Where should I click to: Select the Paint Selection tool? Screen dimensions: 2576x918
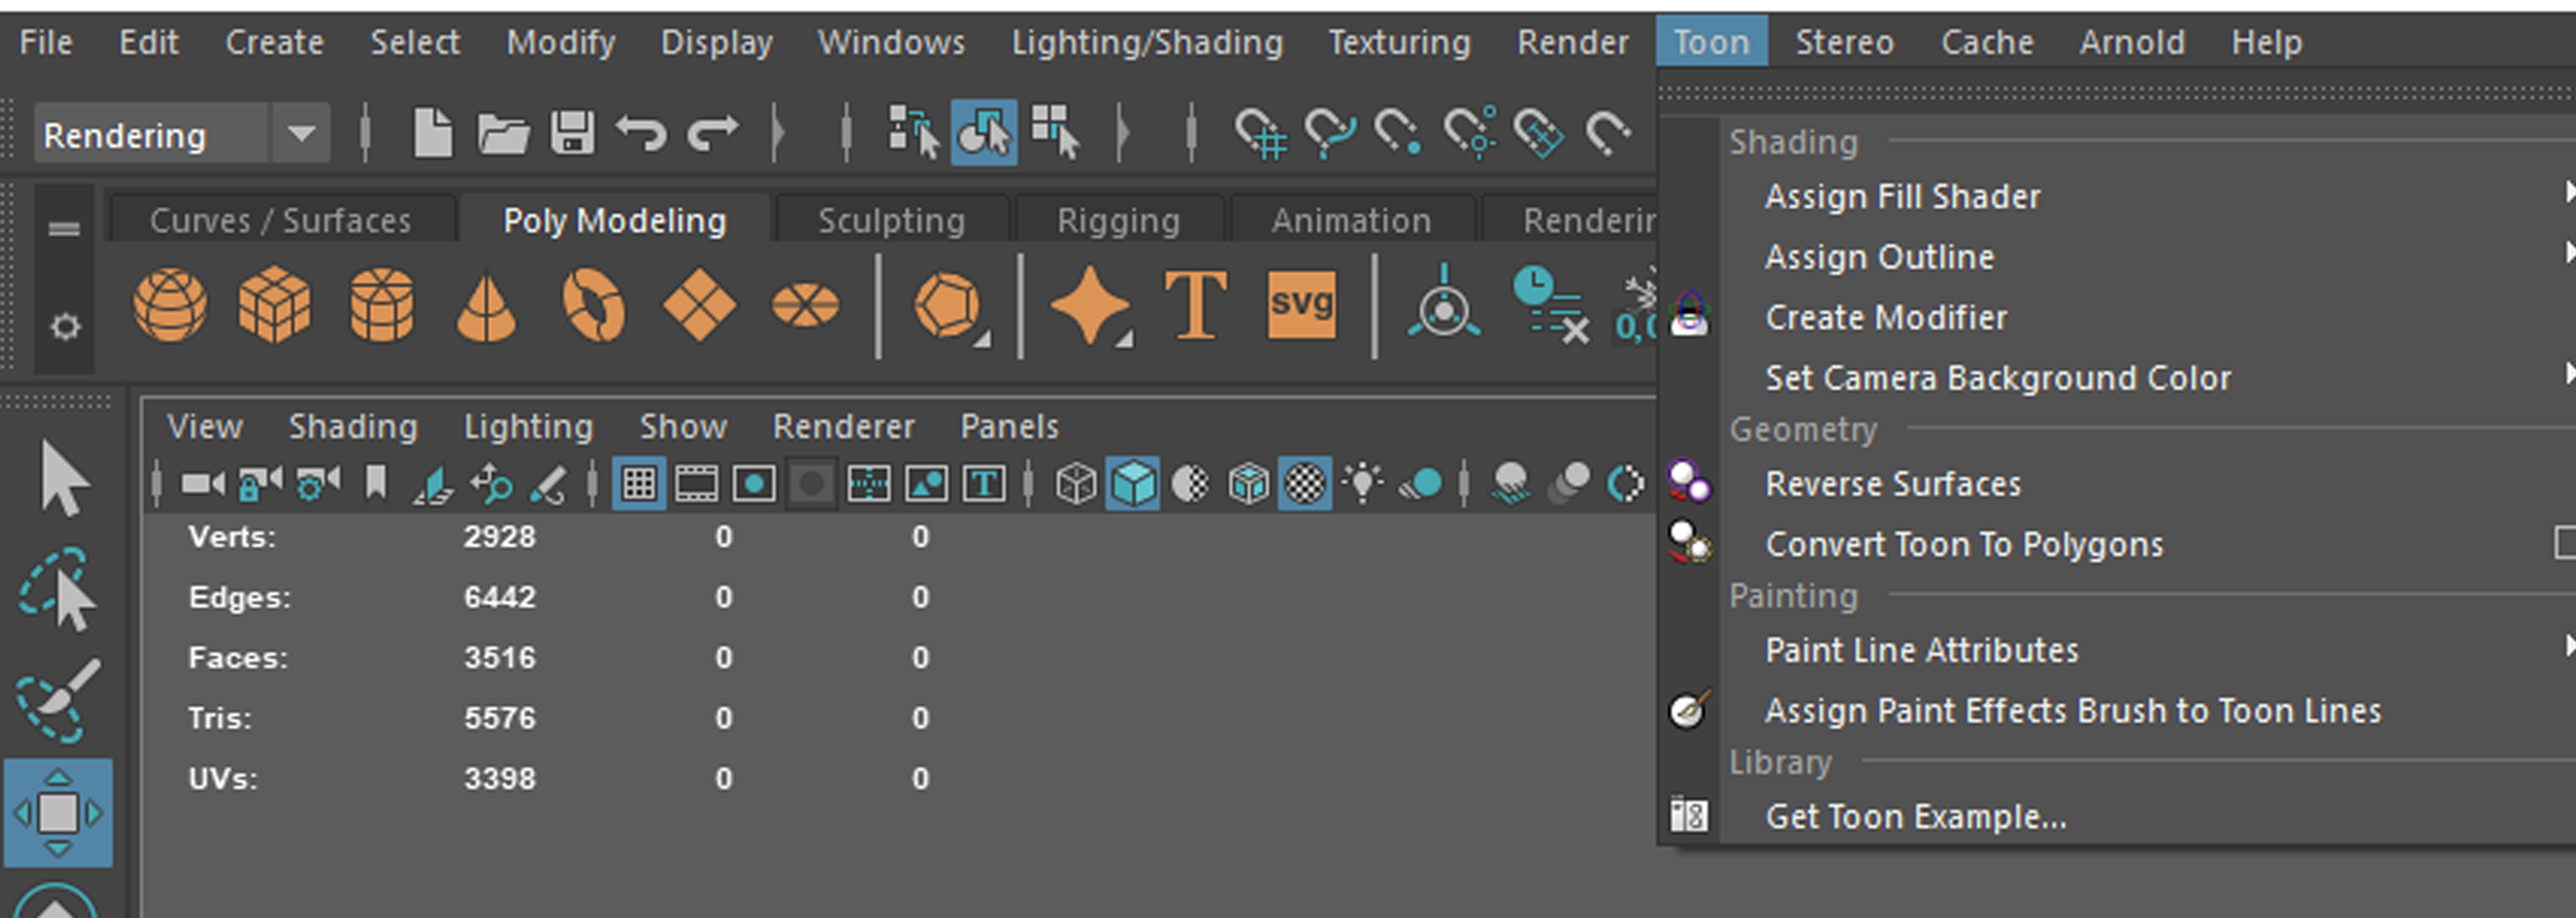(x=57, y=700)
